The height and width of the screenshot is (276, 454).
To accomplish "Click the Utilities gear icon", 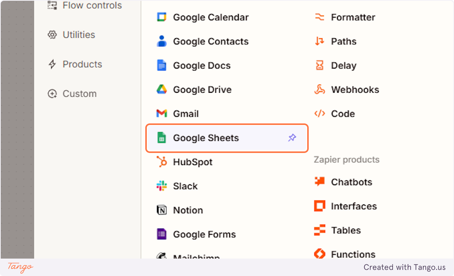I will coord(52,35).
